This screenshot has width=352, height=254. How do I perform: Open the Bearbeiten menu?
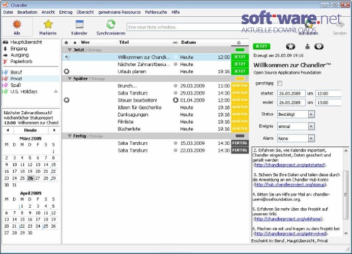(27, 12)
